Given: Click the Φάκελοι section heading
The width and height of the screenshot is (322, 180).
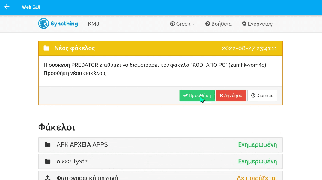Looking at the screenshot, I should coord(57,127).
